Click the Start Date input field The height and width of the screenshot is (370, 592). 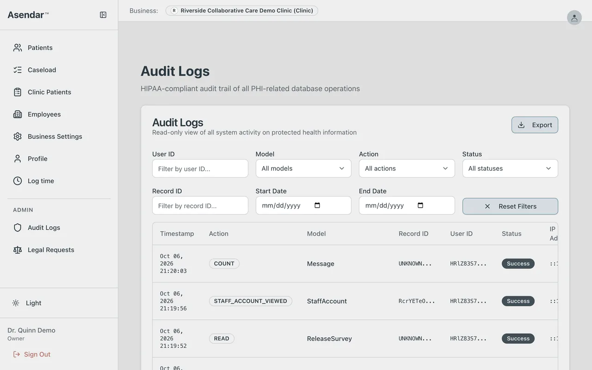point(303,205)
